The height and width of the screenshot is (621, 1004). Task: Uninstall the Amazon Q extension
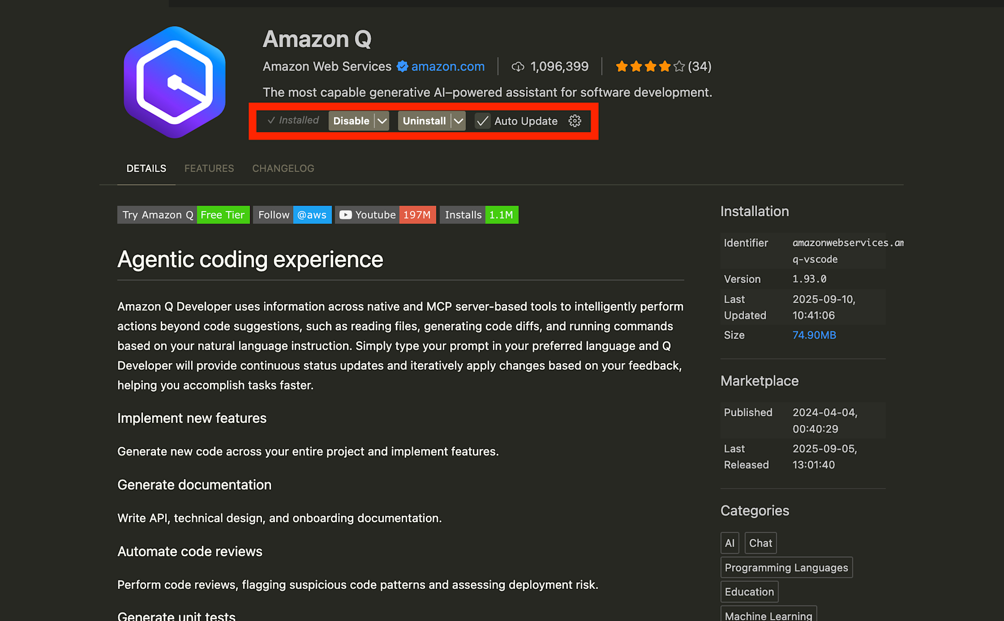pyautogui.click(x=424, y=121)
